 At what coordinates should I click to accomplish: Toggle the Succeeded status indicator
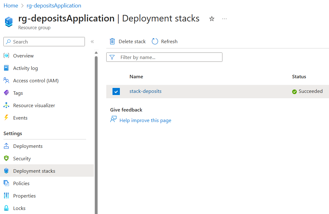294,91
